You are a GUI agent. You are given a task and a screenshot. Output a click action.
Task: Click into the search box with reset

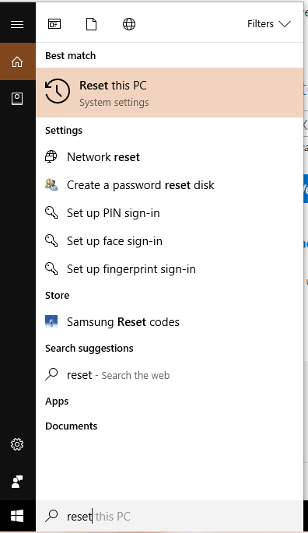click(x=170, y=516)
